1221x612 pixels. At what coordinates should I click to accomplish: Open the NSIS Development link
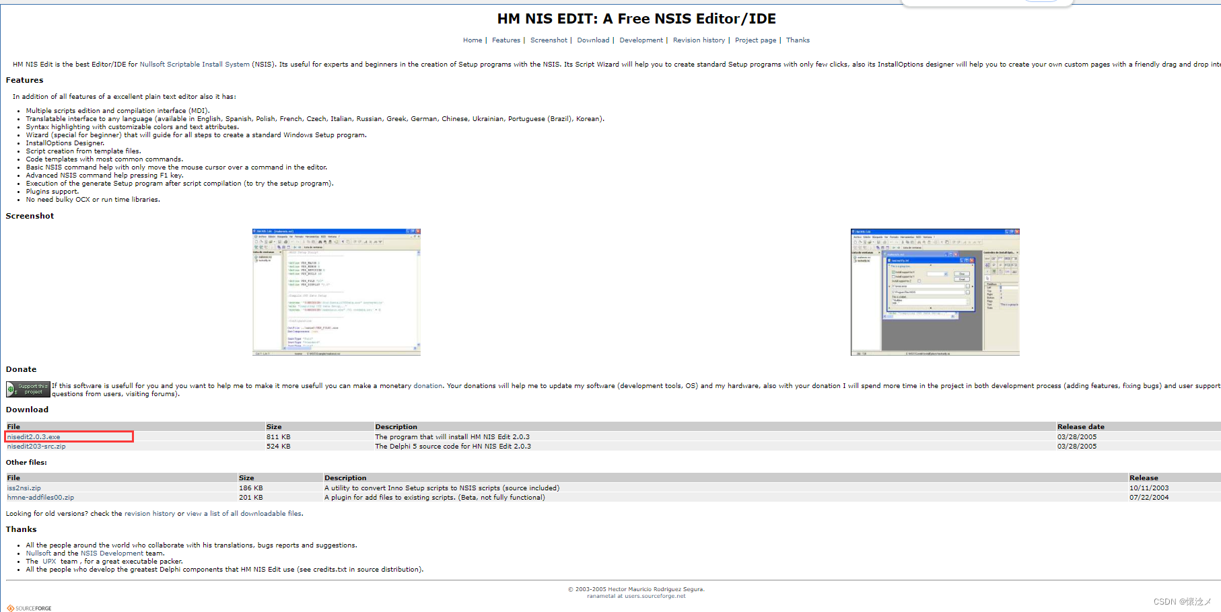click(x=112, y=553)
